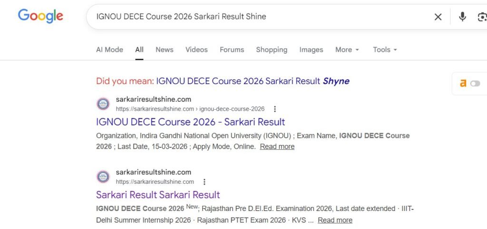Click the second result's site favicon
Viewport: 487px width, 229px height.
pyautogui.click(x=103, y=177)
